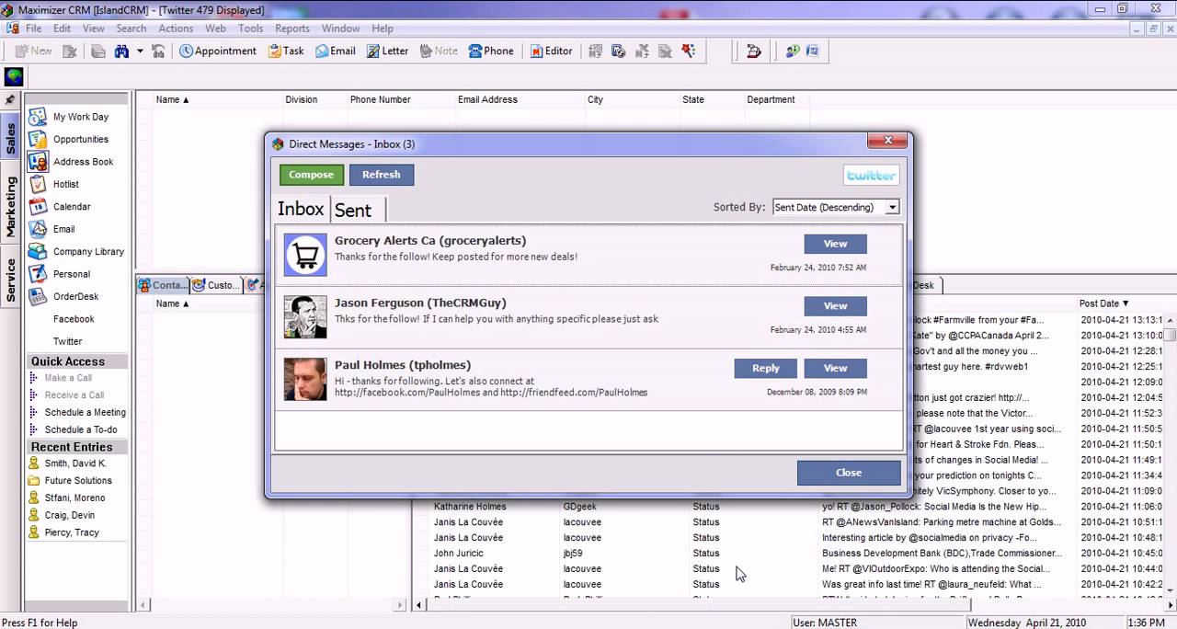Image resolution: width=1177 pixels, height=629 pixels.
Task: Open the Letter toolbar button
Action: tap(387, 51)
